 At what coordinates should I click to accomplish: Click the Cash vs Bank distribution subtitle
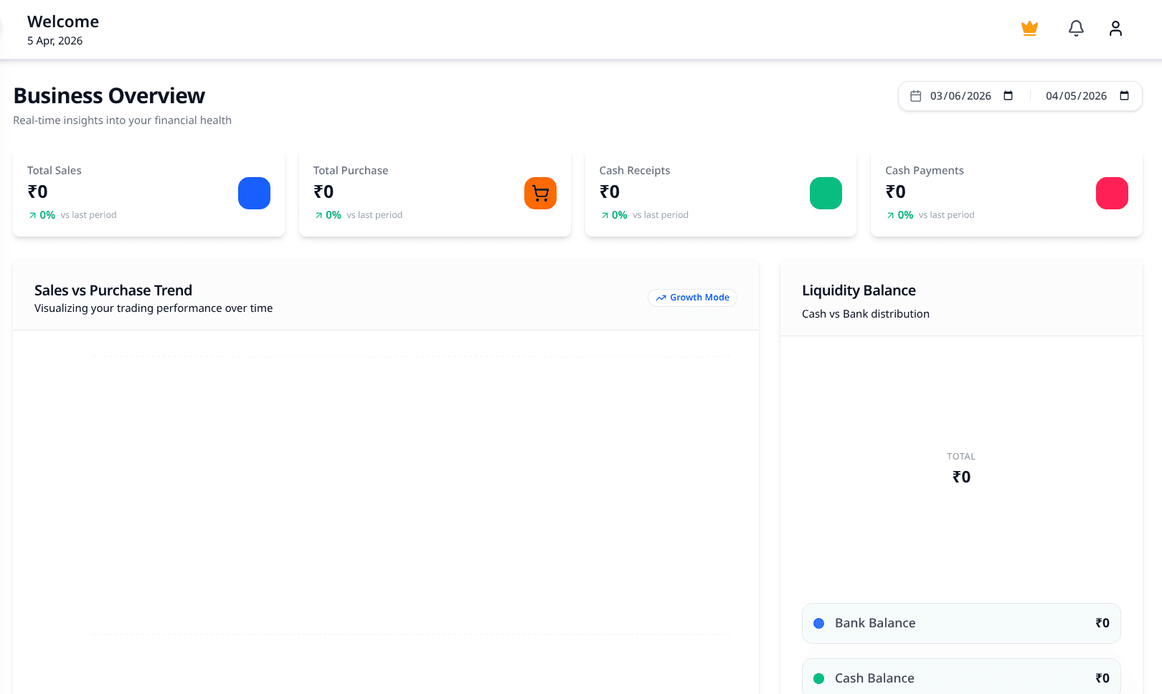point(866,314)
